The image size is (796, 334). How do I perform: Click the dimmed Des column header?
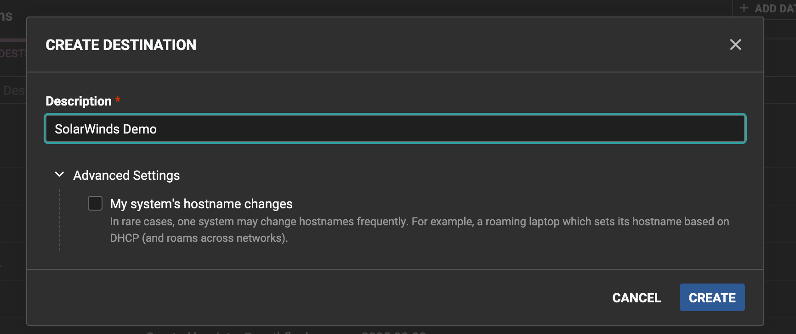[x=14, y=90]
